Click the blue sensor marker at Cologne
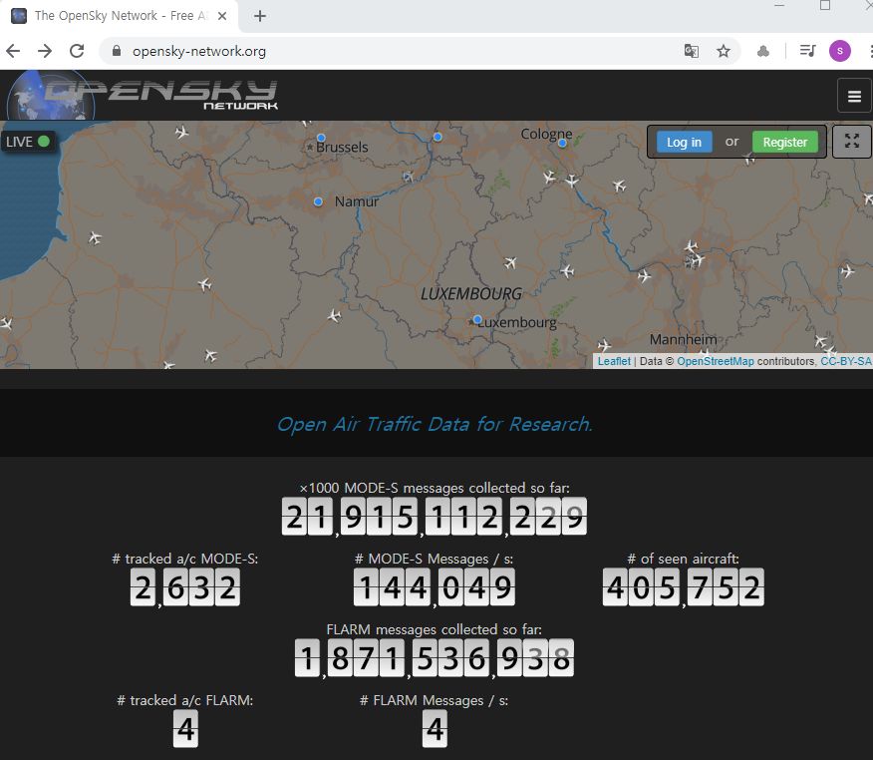 coord(562,144)
